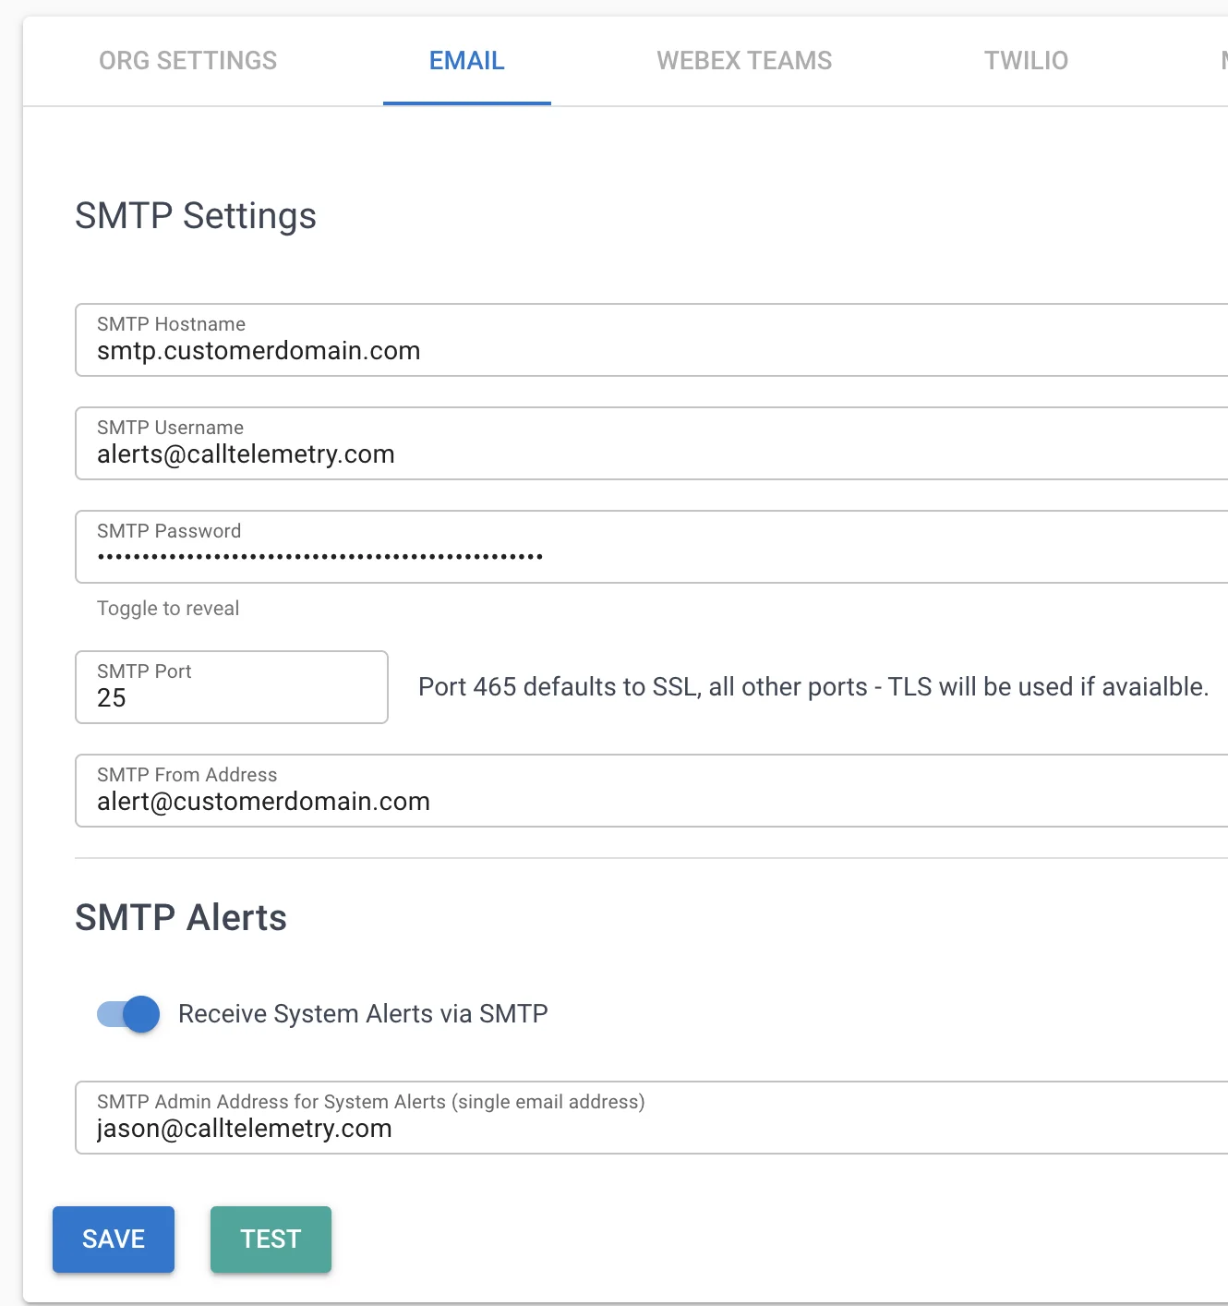Click the TEST button to verify SMTP
This screenshot has height=1306, width=1228.
tap(271, 1239)
